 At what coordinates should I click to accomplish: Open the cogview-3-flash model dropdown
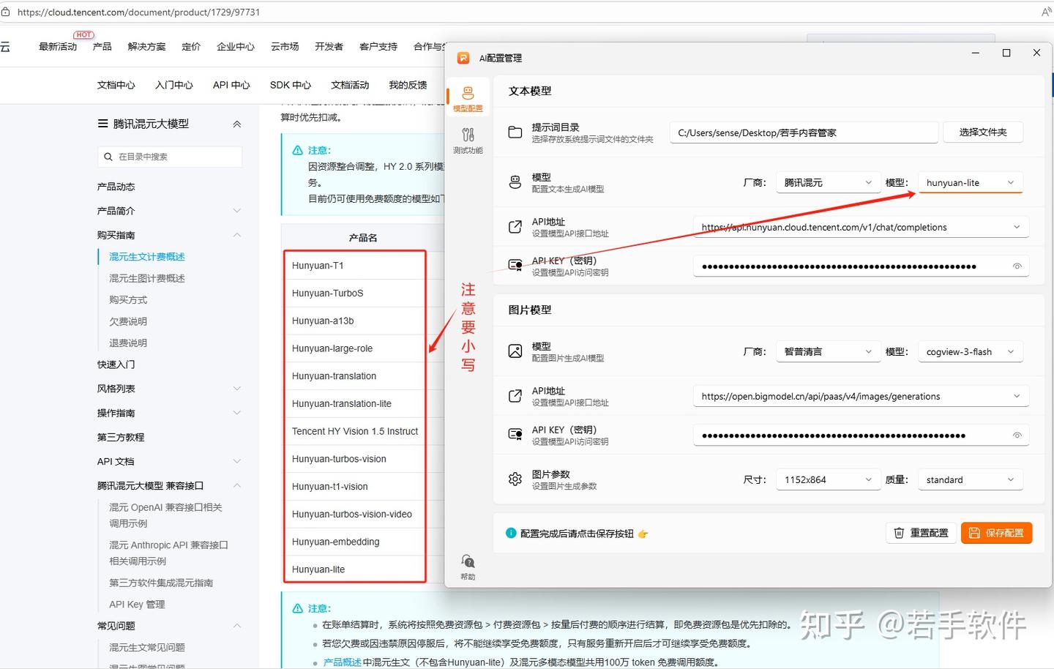click(970, 351)
